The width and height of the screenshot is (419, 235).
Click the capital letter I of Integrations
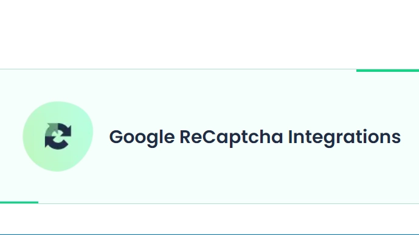pos(290,137)
